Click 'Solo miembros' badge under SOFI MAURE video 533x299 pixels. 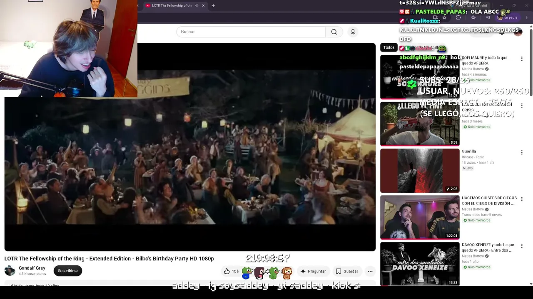click(477, 80)
